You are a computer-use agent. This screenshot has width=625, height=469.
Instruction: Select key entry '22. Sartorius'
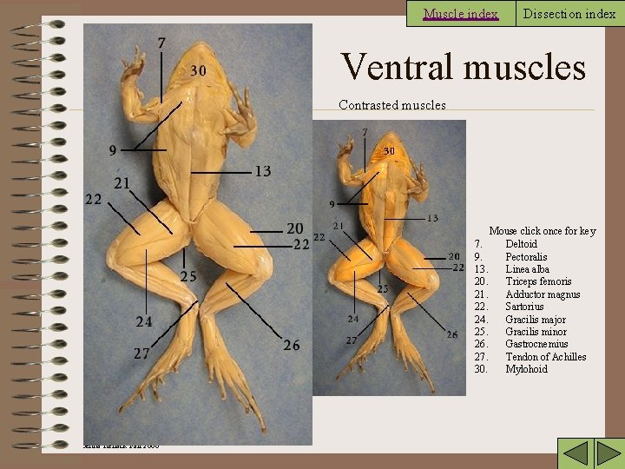point(509,307)
